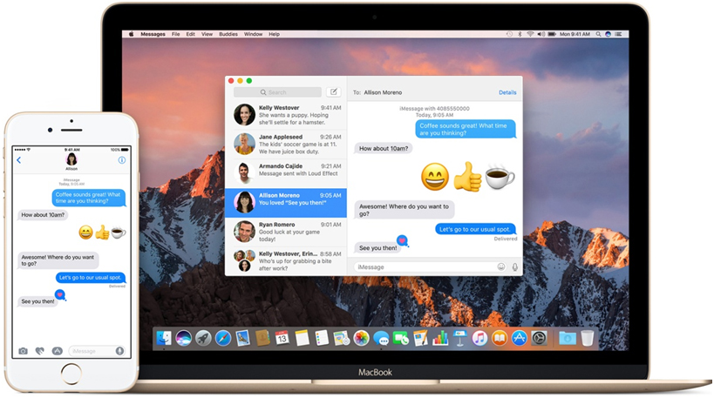Select Kelly Westover conversation at 9:41 AM
This screenshot has width=714, height=398.
286,115
